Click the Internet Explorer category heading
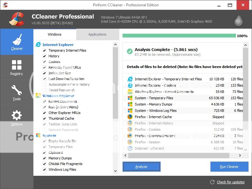The width and height of the screenshot is (252, 189). tap(58, 45)
